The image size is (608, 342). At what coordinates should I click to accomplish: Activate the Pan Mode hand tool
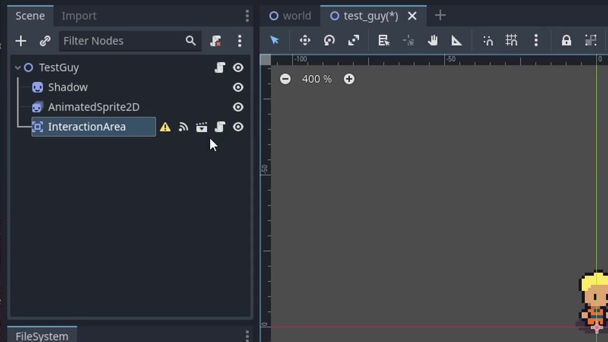(x=432, y=40)
